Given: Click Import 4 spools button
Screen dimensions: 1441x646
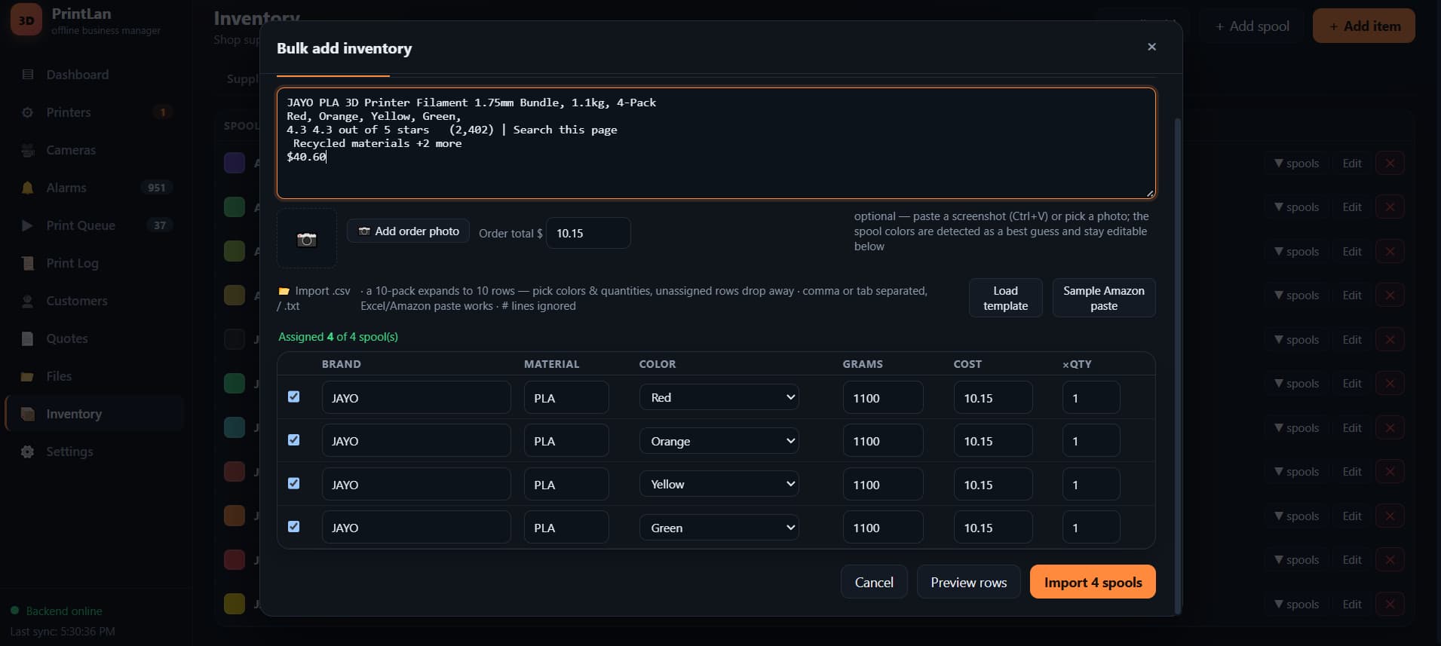Looking at the screenshot, I should 1093,582.
